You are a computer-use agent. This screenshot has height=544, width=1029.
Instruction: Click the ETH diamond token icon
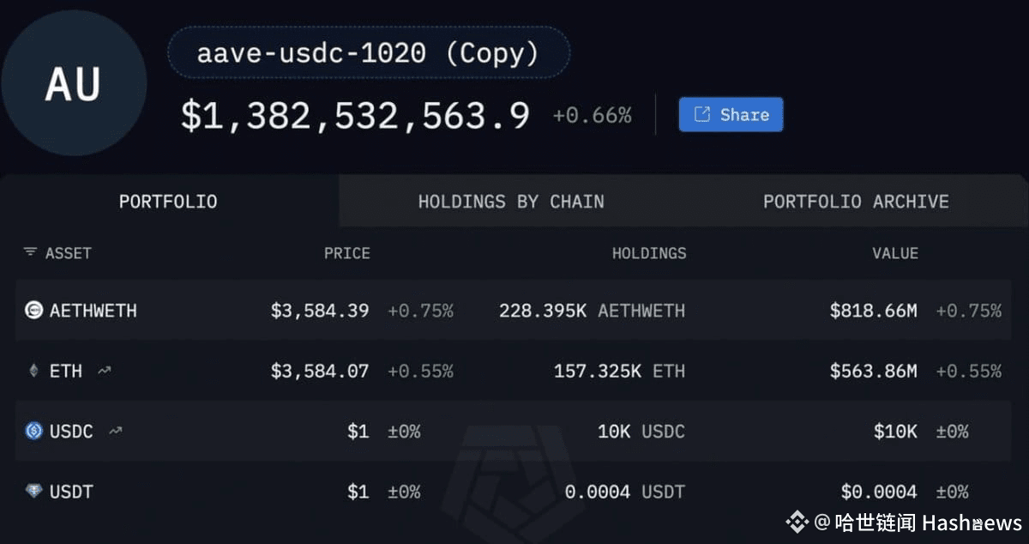[33, 371]
